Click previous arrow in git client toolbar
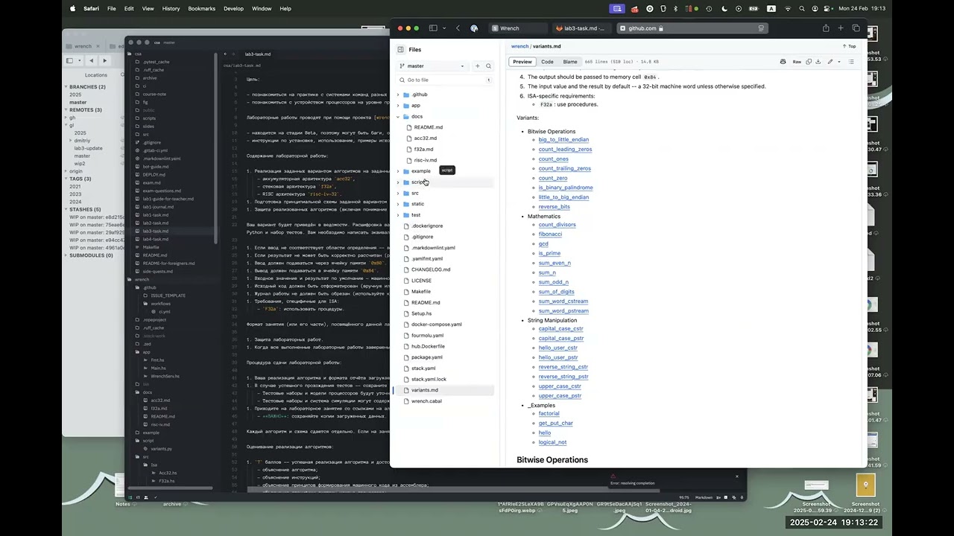This screenshot has height=536, width=954. (x=91, y=60)
